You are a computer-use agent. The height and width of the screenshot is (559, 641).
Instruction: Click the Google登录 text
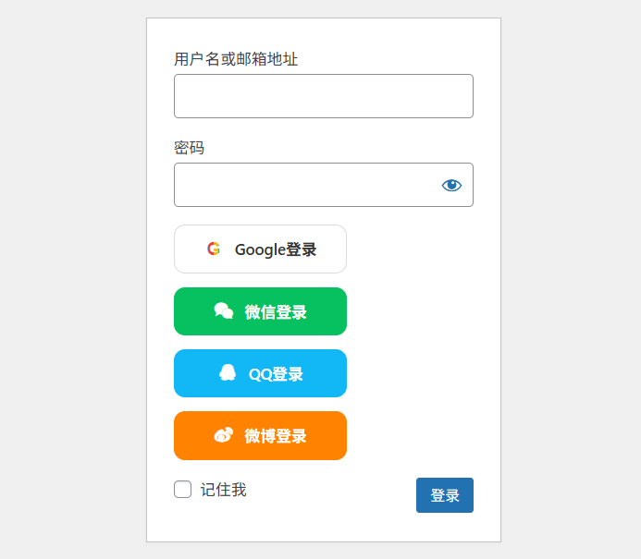tap(276, 249)
